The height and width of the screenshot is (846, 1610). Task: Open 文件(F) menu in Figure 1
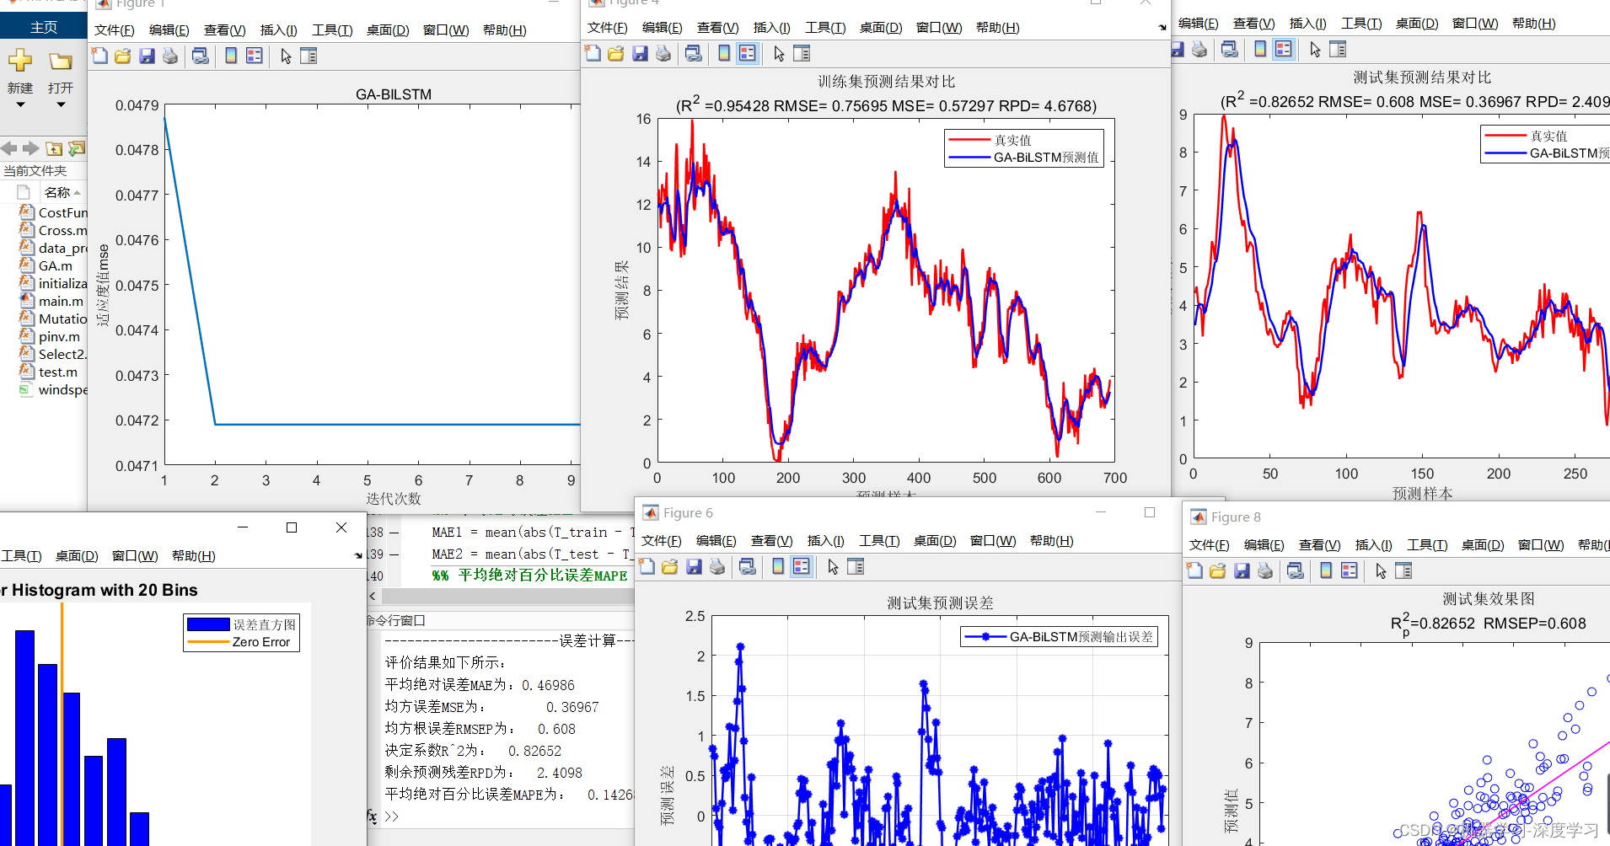tap(115, 30)
